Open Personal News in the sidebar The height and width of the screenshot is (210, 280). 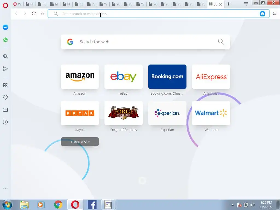click(5, 110)
